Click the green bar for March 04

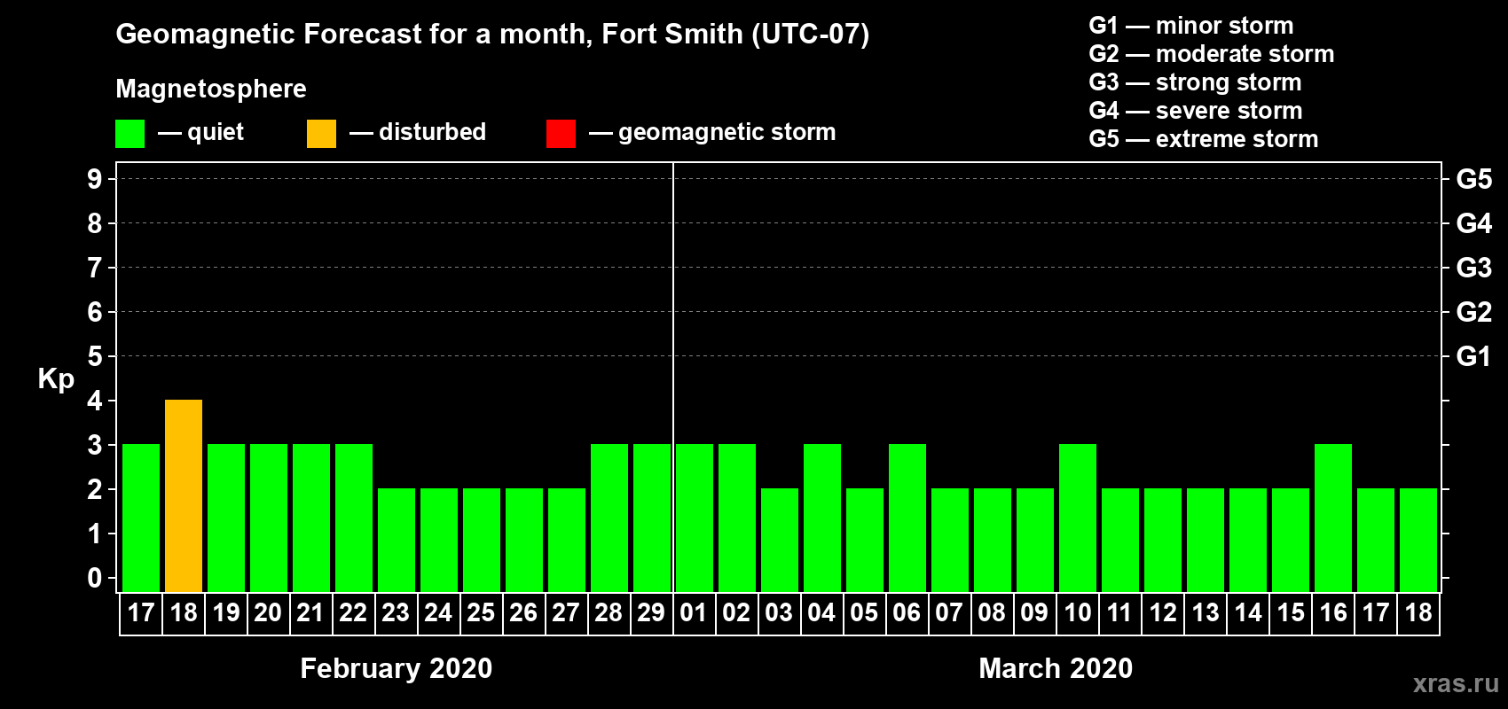[x=822, y=518]
